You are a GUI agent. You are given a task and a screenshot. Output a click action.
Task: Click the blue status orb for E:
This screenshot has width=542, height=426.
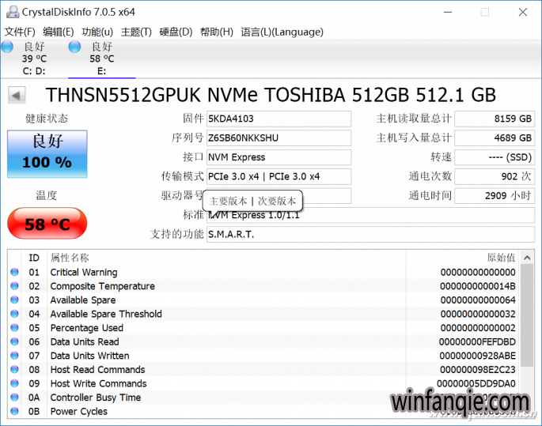point(74,47)
